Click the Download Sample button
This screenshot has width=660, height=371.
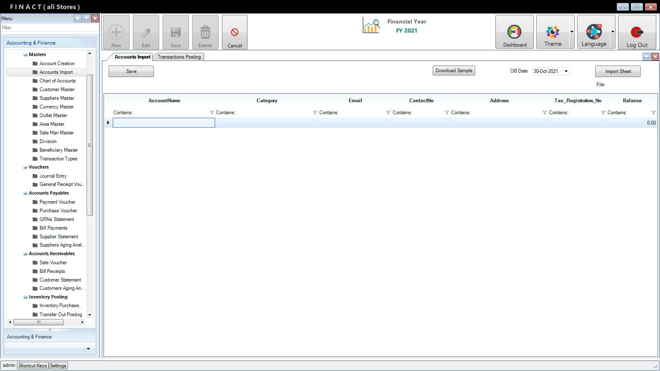pyautogui.click(x=454, y=70)
